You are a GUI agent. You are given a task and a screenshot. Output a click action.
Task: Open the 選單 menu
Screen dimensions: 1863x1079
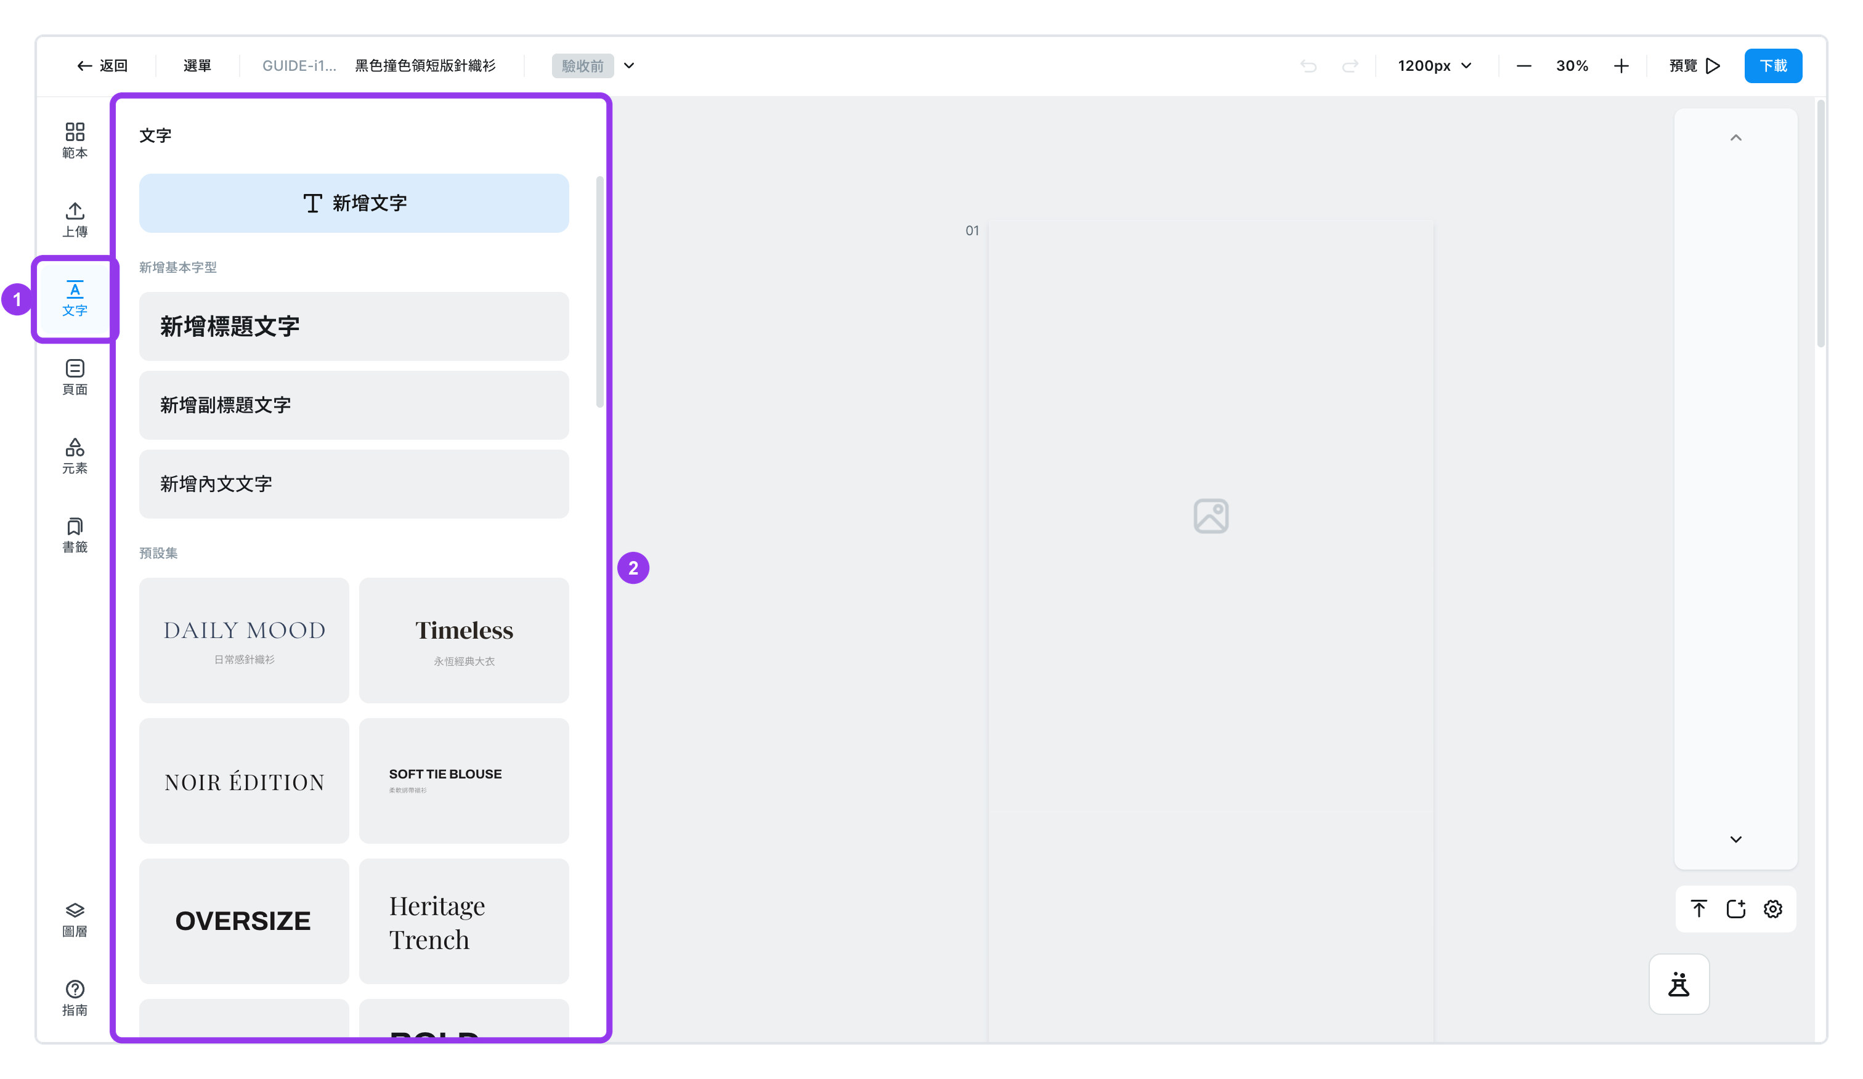coord(197,66)
